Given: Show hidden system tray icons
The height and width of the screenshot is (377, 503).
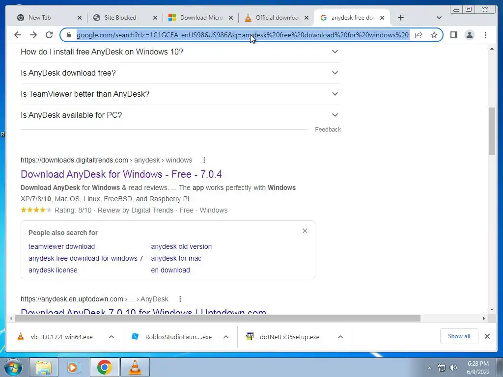Looking at the screenshot, I should tap(429, 368).
